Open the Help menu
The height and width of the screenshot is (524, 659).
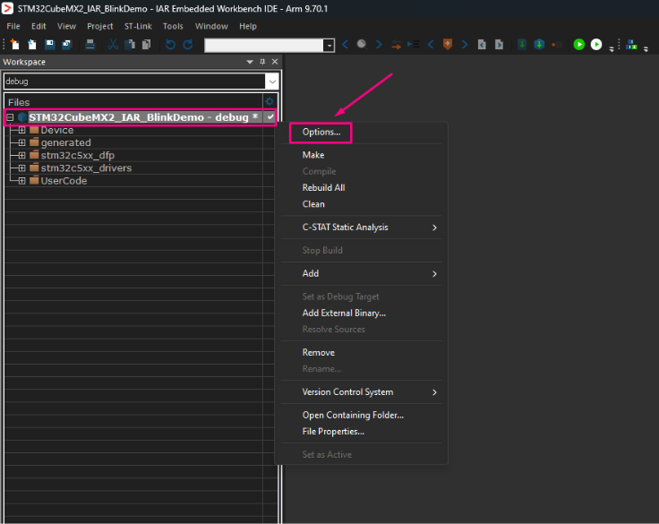[x=247, y=26]
